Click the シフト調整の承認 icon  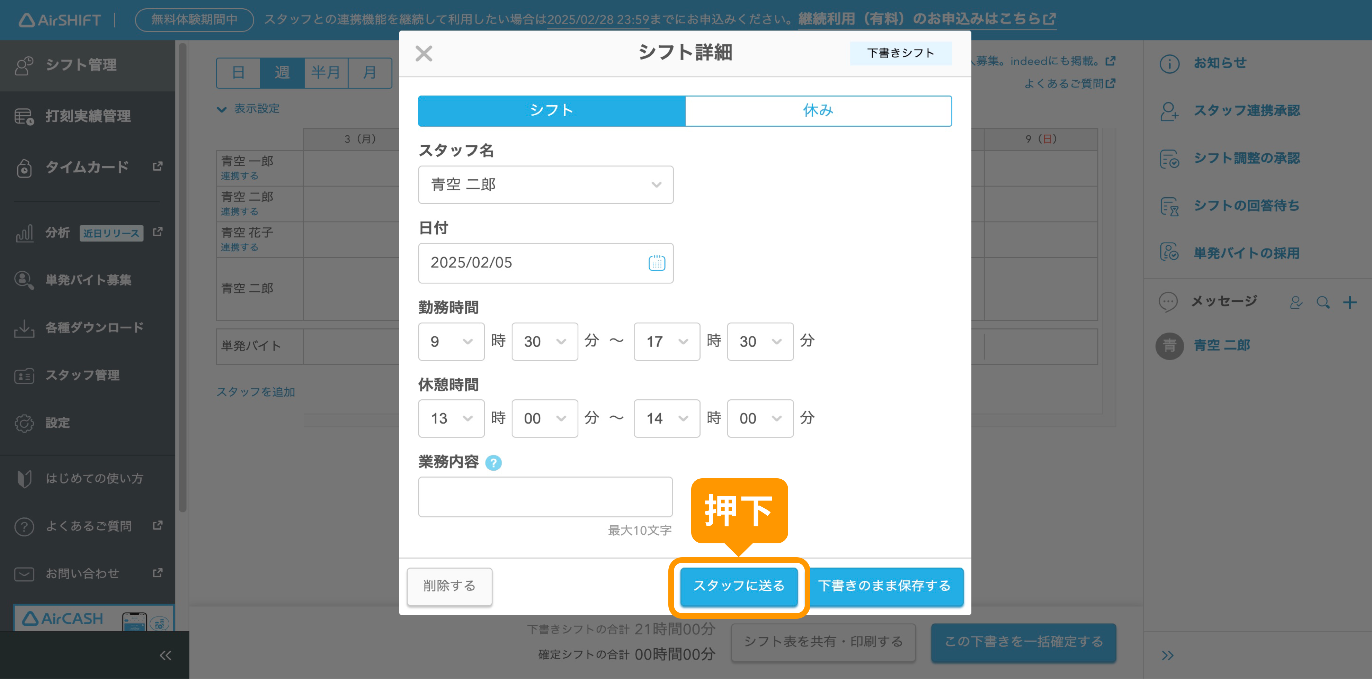(1169, 159)
